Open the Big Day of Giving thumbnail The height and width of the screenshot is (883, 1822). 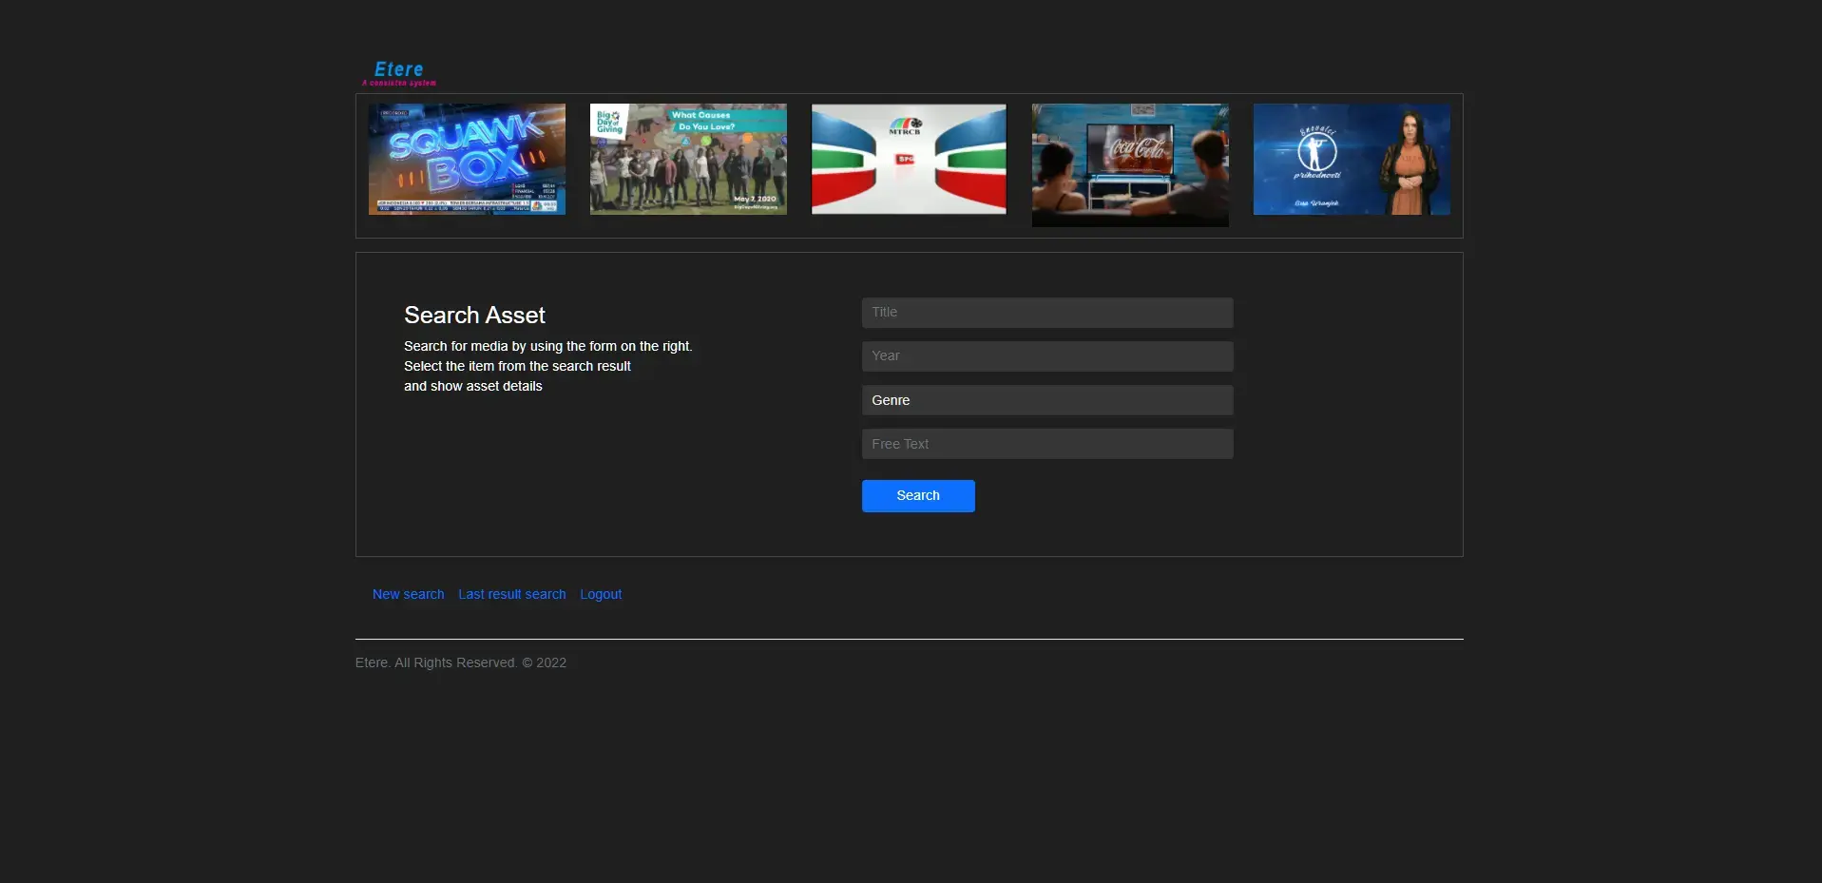(x=688, y=159)
